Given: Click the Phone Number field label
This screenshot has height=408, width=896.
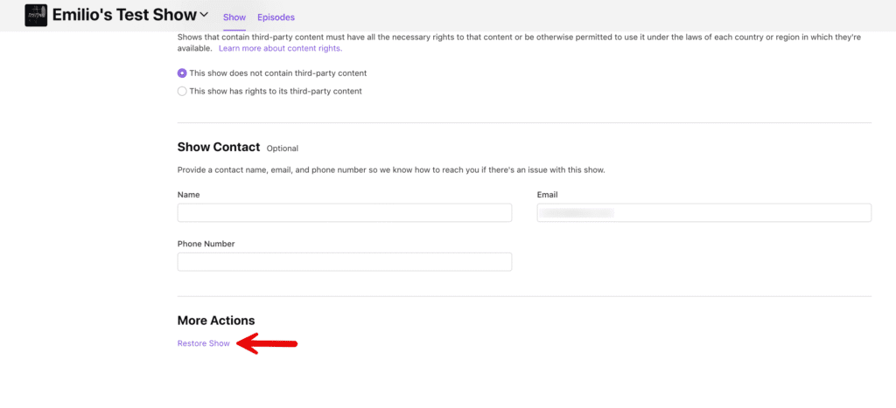Looking at the screenshot, I should (206, 244).
